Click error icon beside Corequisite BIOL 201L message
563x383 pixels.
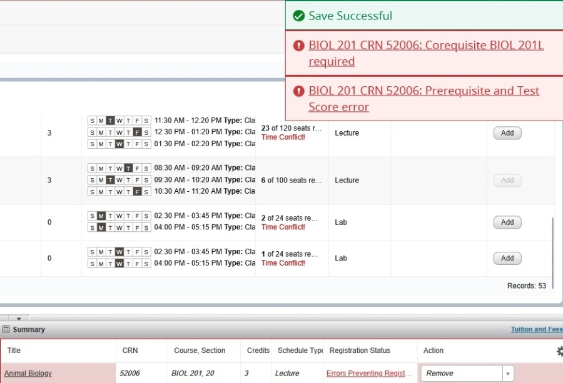[298, 46]
